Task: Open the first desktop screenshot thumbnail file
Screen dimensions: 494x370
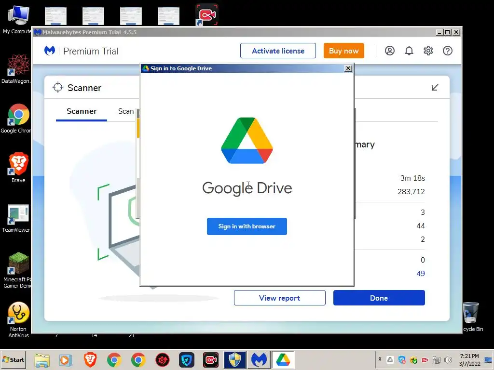Action: point(56,16)
